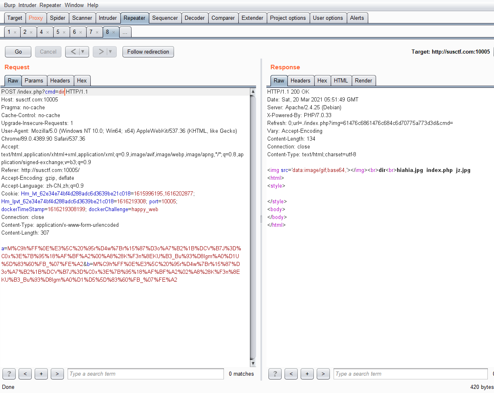
Task: Open the history forward dropdown arrow
Action: [x=111, y=52]
